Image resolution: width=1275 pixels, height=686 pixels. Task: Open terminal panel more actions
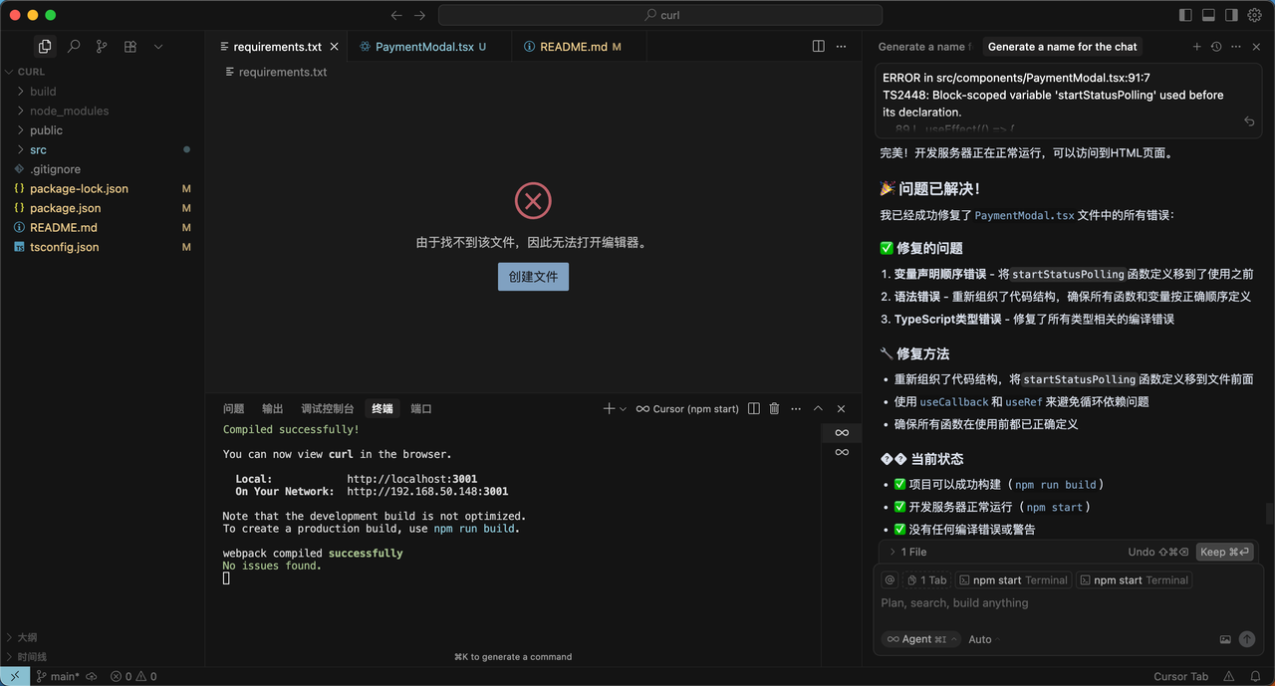[x=795, y=408]
